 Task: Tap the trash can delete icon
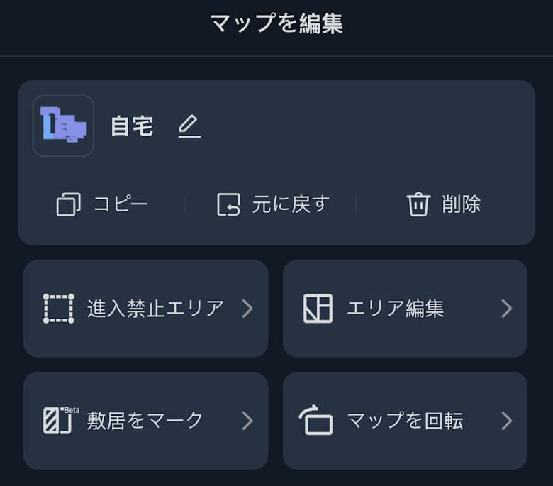(x=418, y=205)
